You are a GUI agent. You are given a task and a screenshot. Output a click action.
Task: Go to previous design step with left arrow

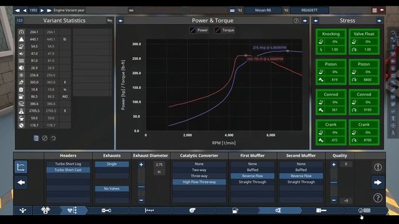[x=21, y=182]
